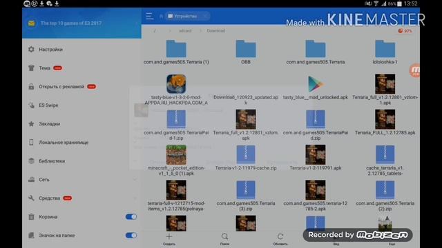Open the OBB folder

coord(246,49)
